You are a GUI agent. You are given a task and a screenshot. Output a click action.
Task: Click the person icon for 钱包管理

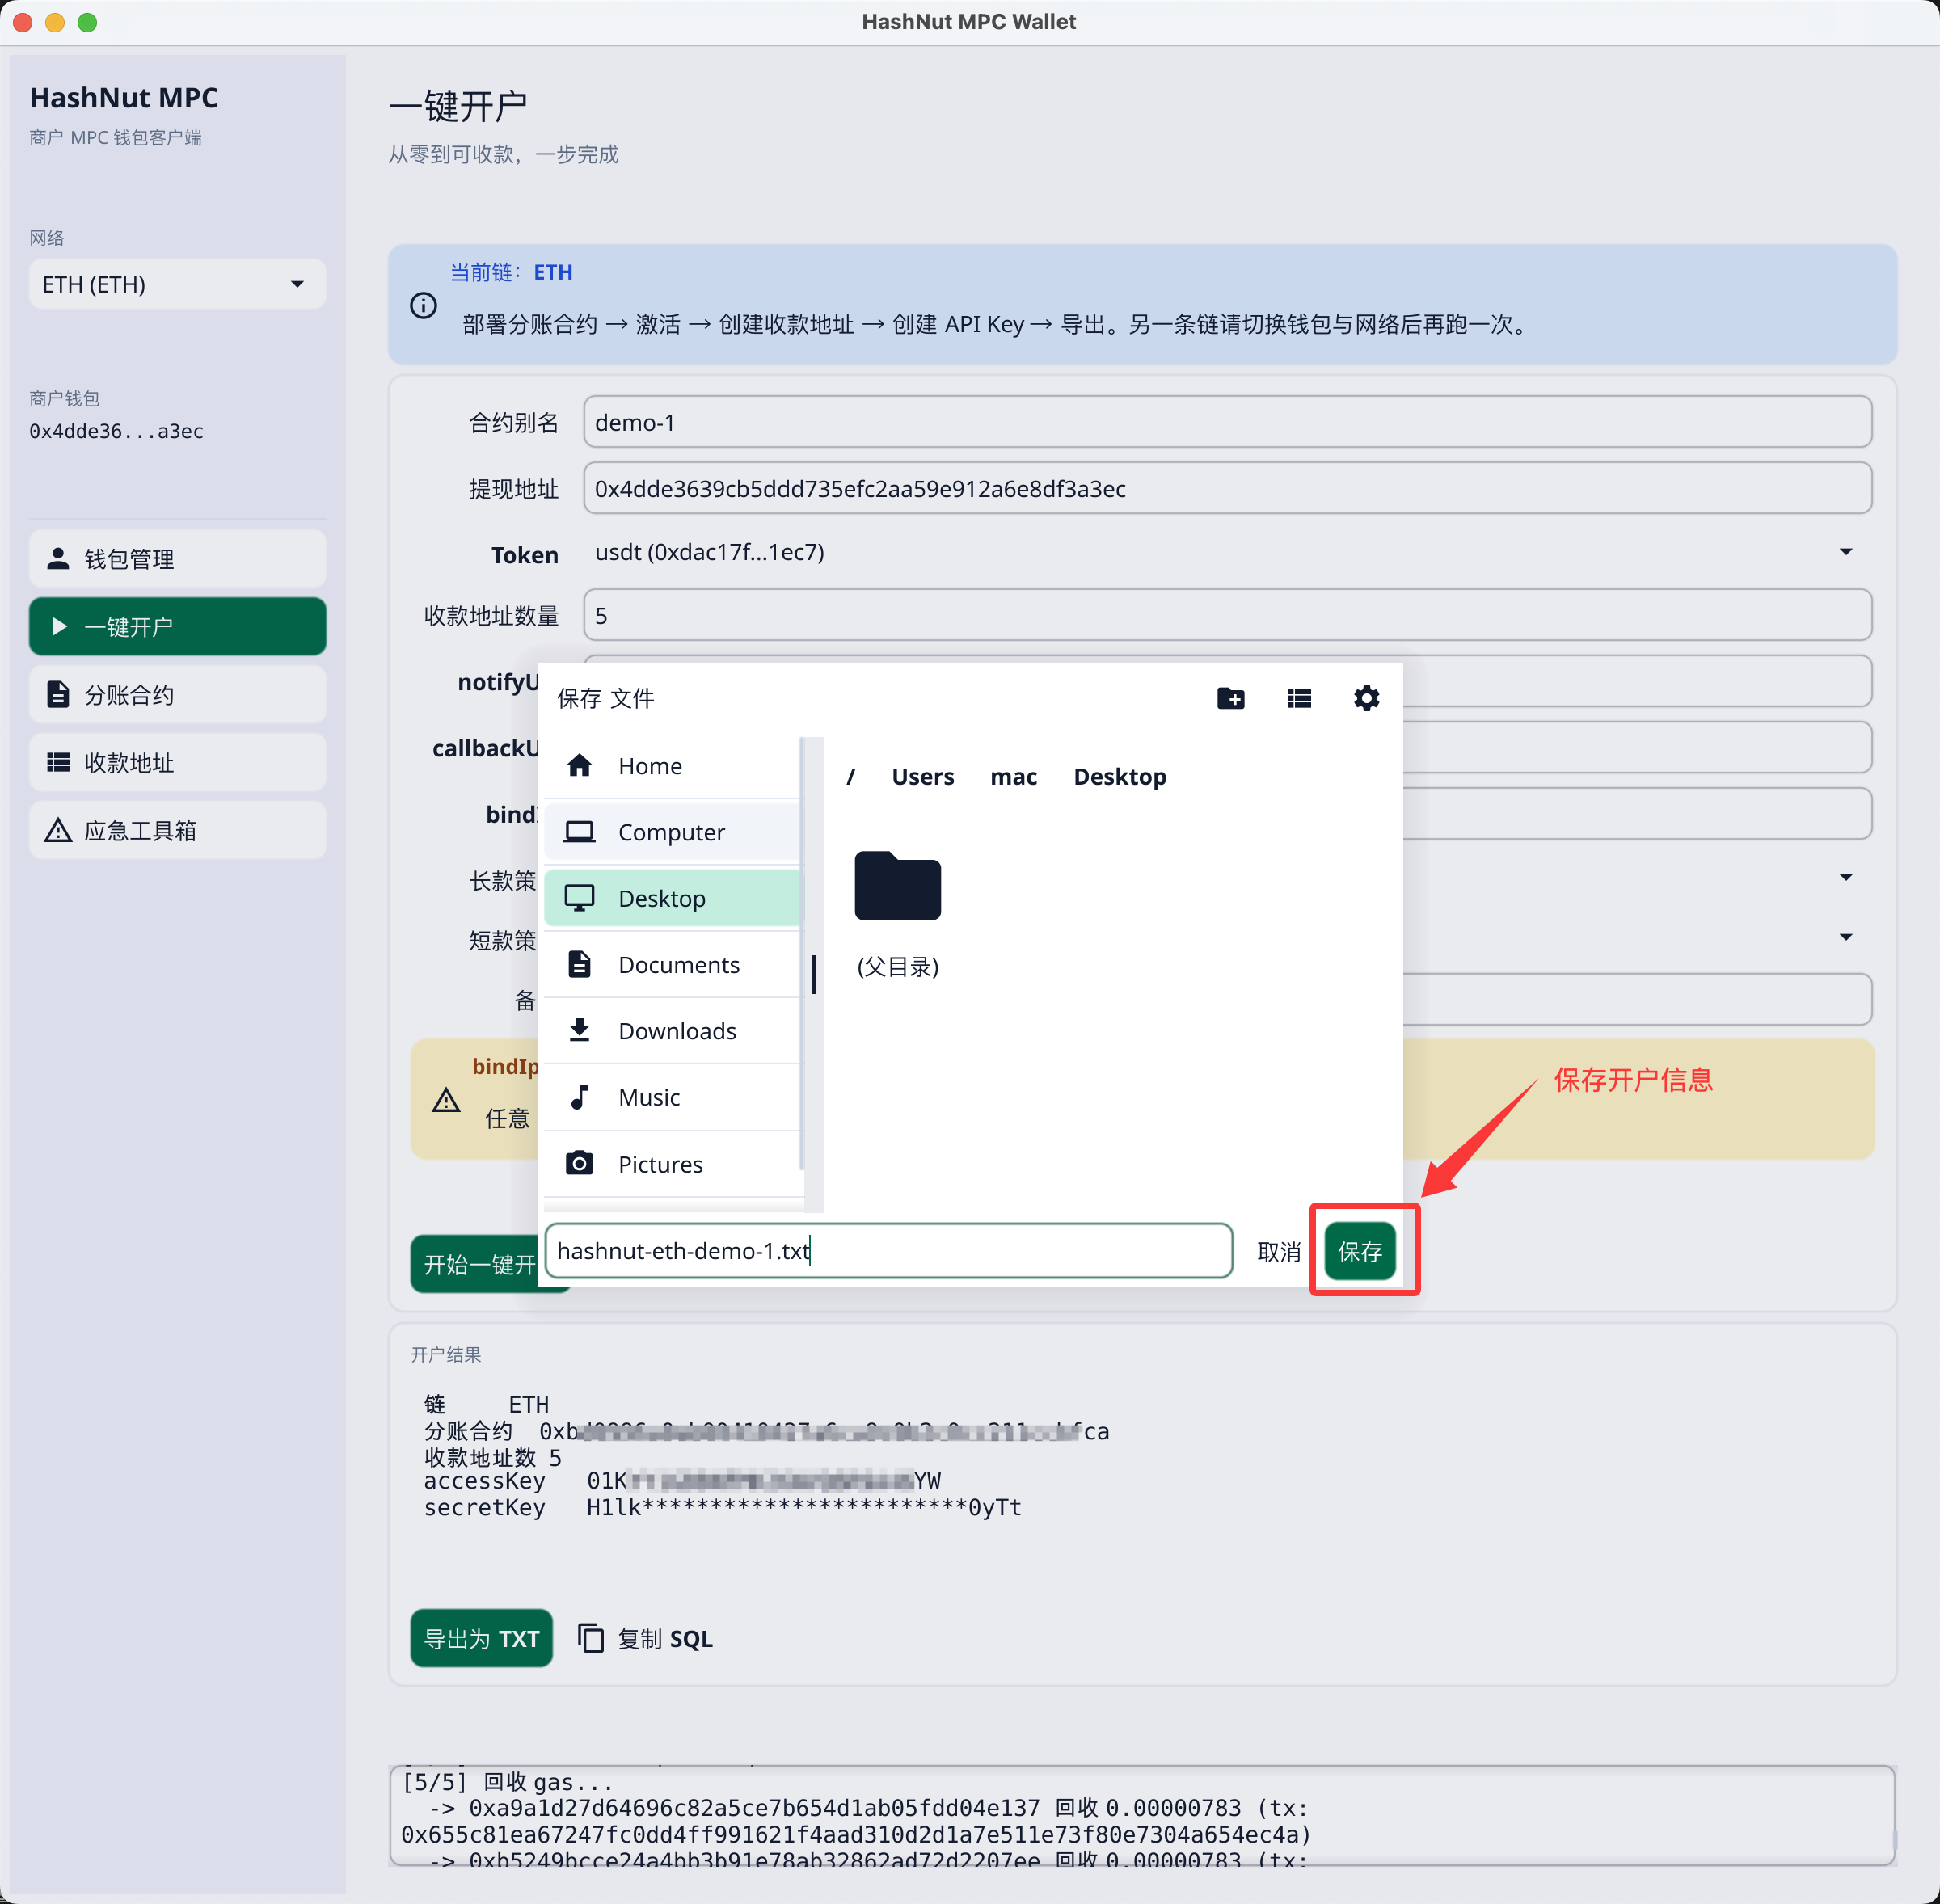pyautogui.click(x=58, y=559)
